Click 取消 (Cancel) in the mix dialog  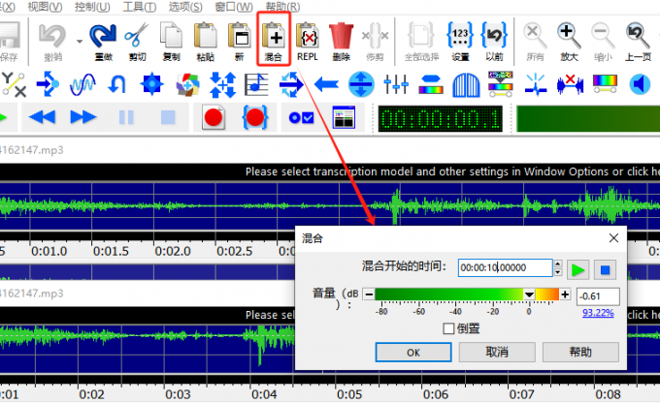click(497, 352)
